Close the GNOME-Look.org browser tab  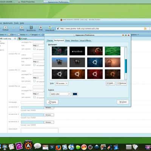coord(15,39)
